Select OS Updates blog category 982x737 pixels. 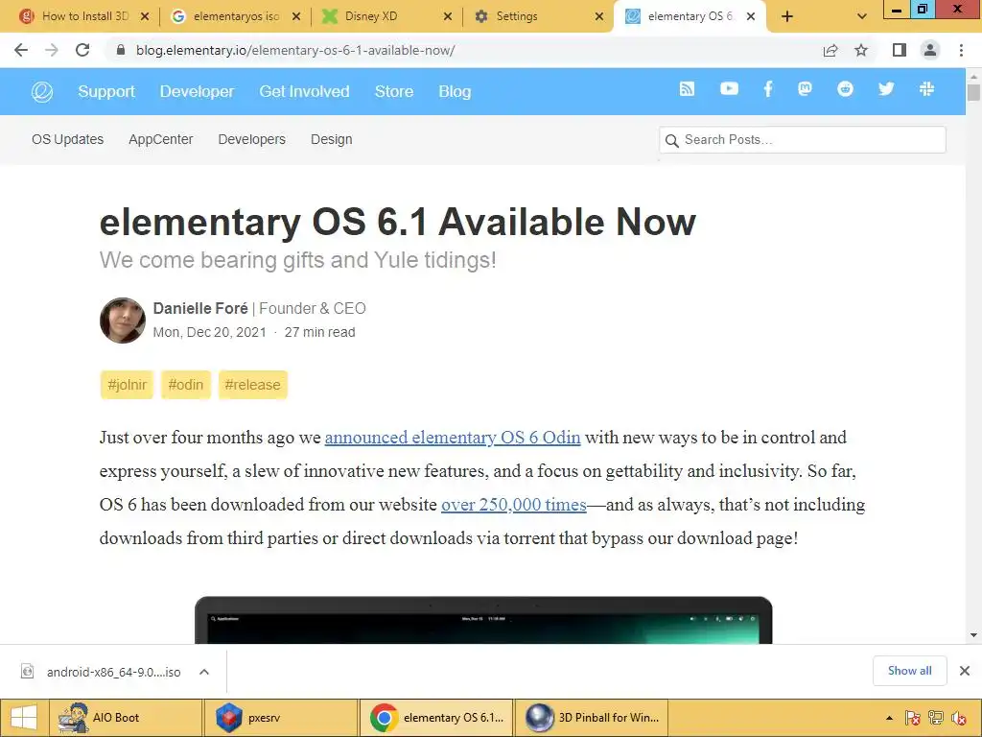[x=68, y=139]
